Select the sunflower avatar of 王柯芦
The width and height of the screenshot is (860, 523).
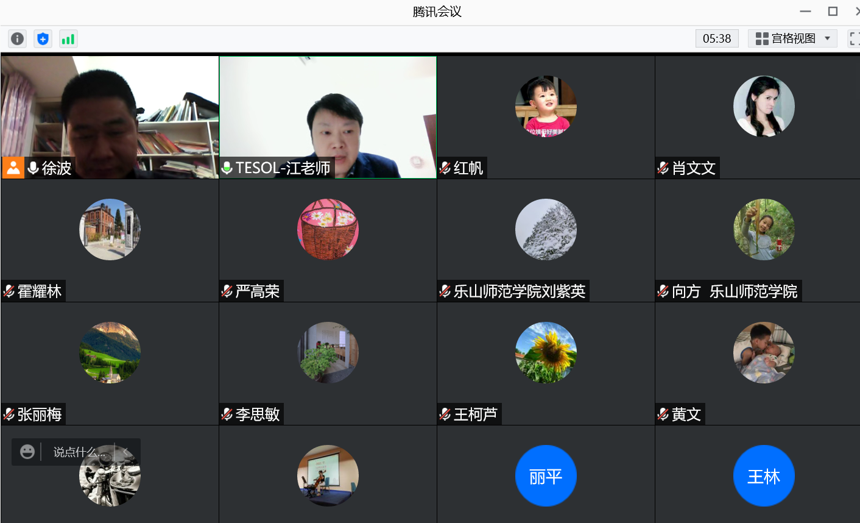546,352
